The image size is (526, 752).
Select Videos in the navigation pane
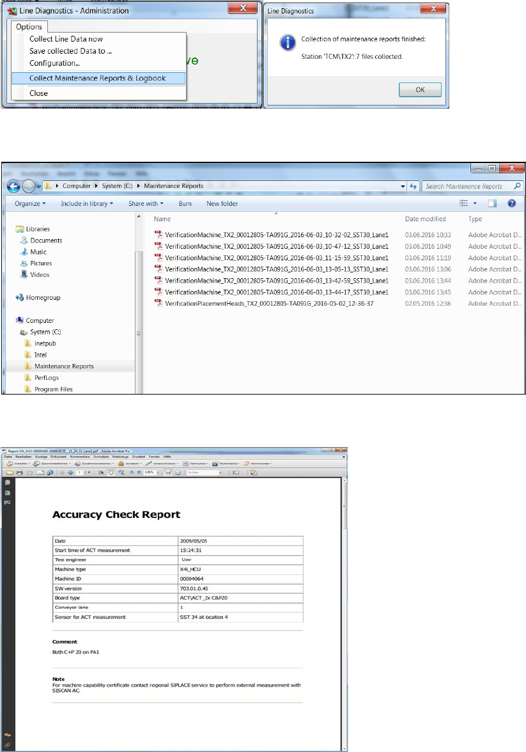coord(35,275)
